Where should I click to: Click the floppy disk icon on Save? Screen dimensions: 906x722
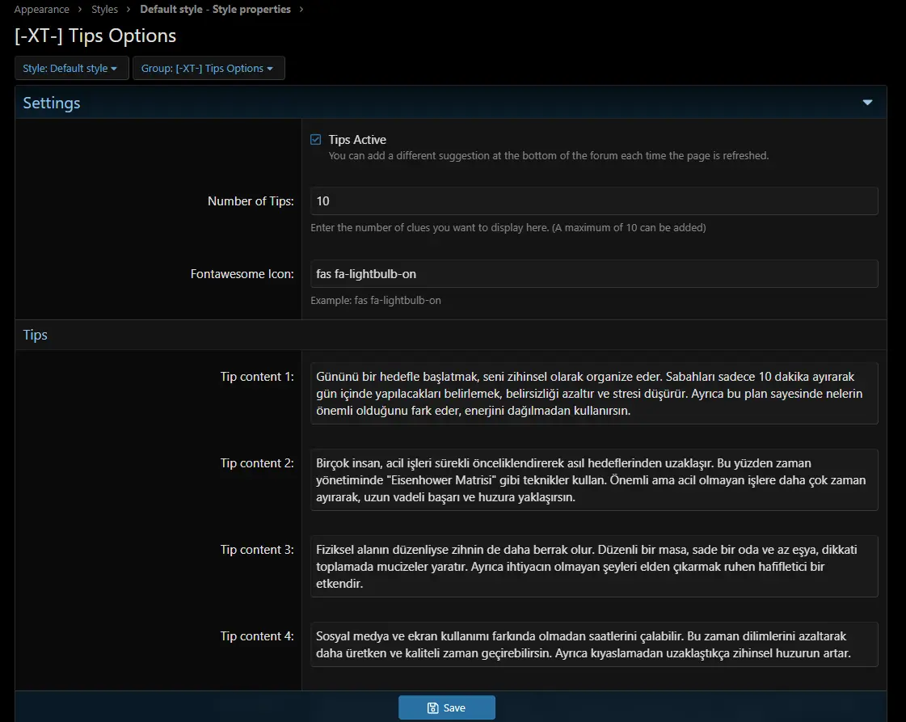tap(432, 708)
